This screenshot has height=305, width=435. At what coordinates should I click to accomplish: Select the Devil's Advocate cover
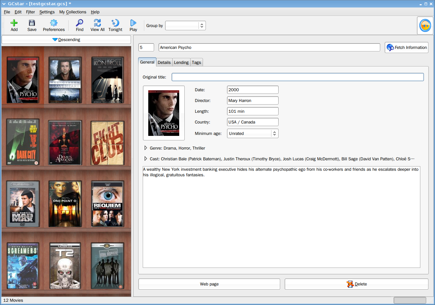pos(65,143)
